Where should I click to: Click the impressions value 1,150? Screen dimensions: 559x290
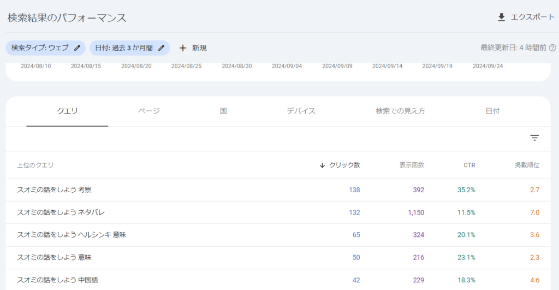[x=416, y=212]
